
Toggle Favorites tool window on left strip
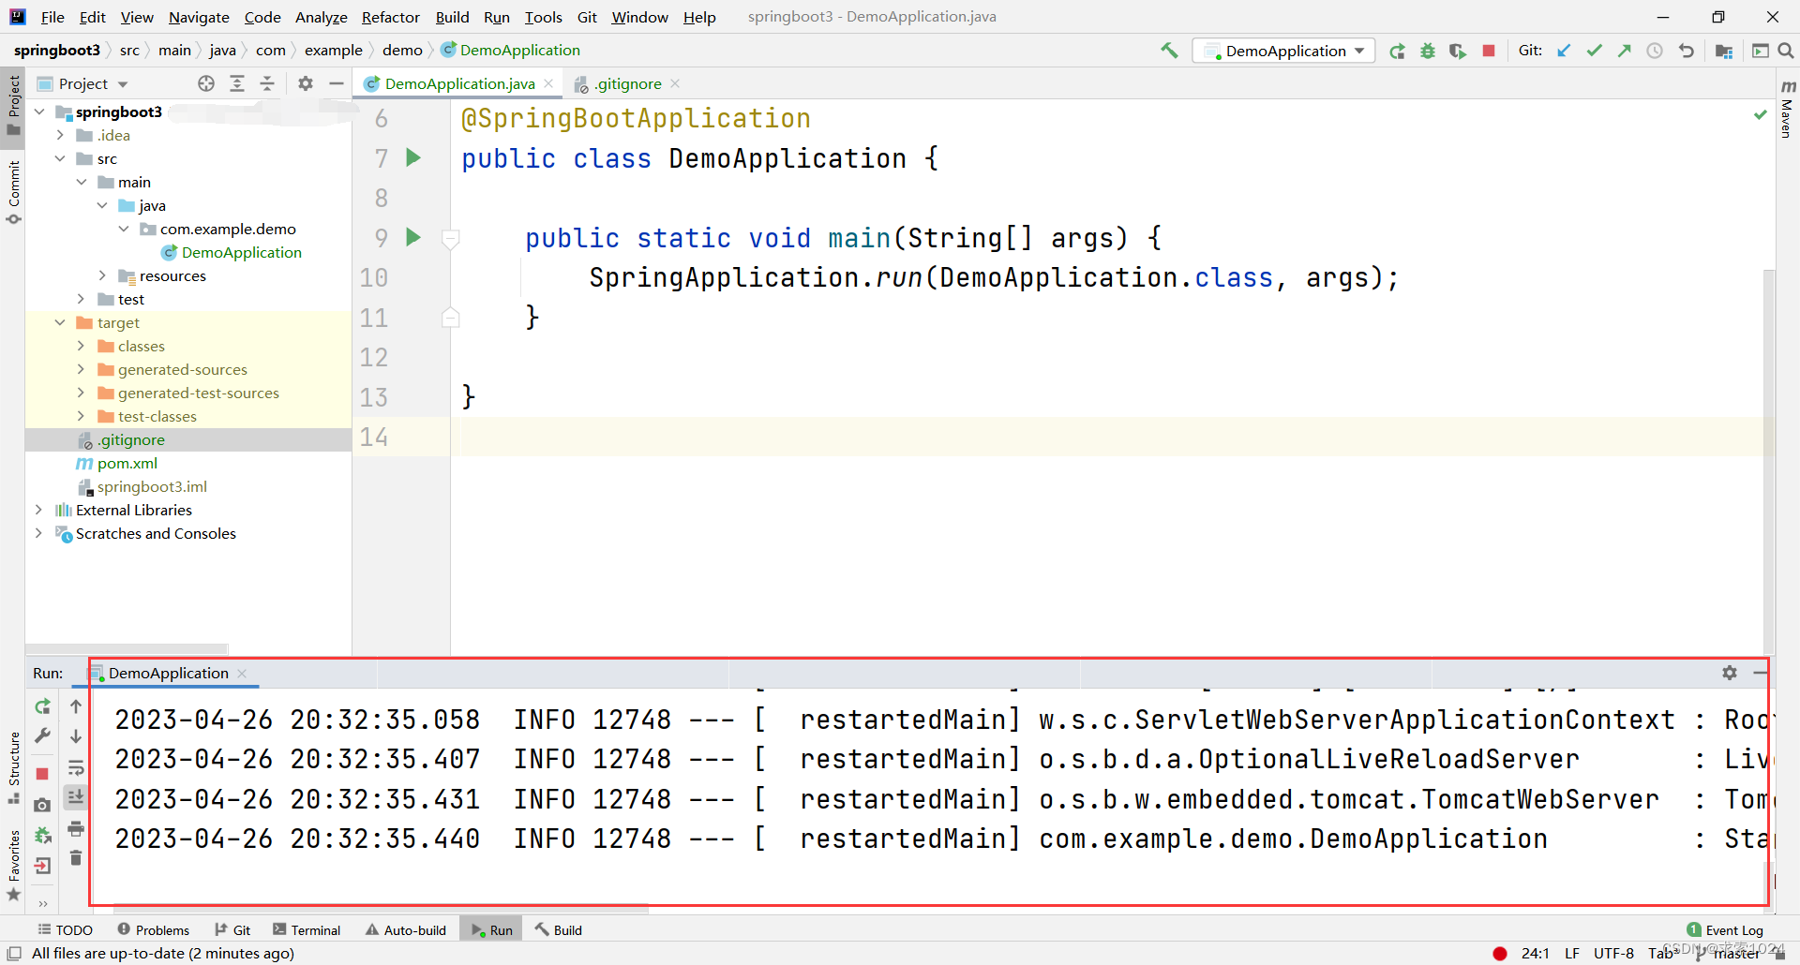click(x=13, y=866)
